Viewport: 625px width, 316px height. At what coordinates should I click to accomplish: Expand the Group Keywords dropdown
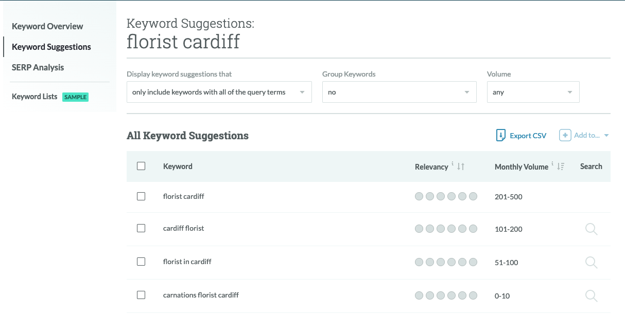399,92
